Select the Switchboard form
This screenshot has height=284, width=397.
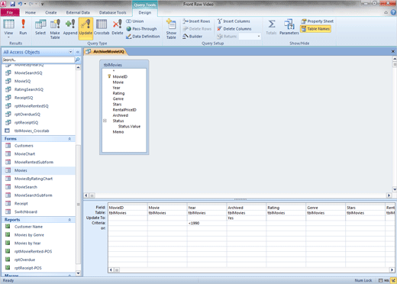click(x=26, y=211)
